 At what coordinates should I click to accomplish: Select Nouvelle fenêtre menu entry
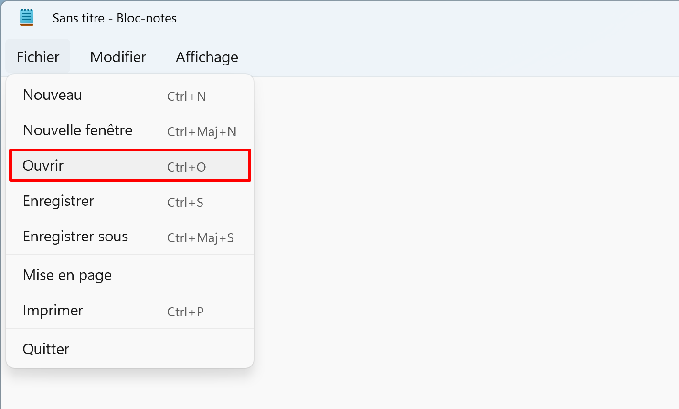click(x=130, y=130)
